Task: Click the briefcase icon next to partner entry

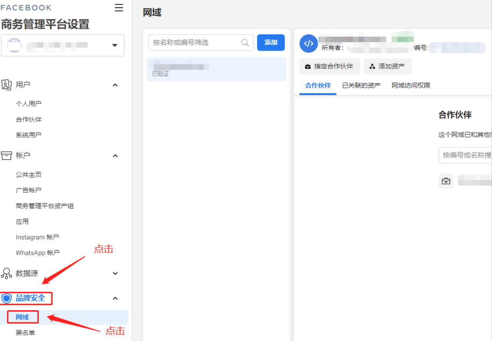Action: (x=446, y=181)
